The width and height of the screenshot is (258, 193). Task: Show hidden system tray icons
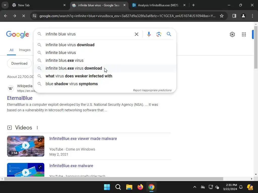pyautogui.click(x=195, y=187)
